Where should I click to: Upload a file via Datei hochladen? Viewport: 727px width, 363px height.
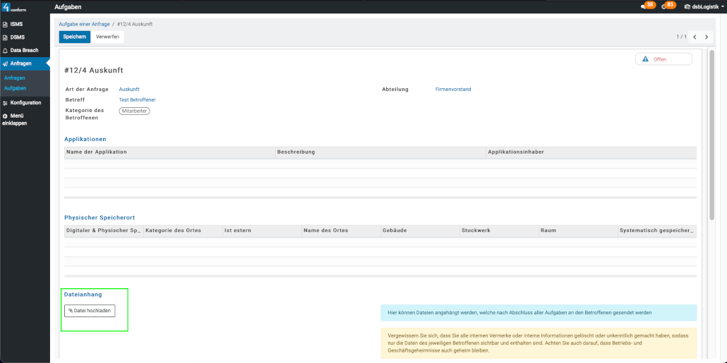(x=90, y=311)
